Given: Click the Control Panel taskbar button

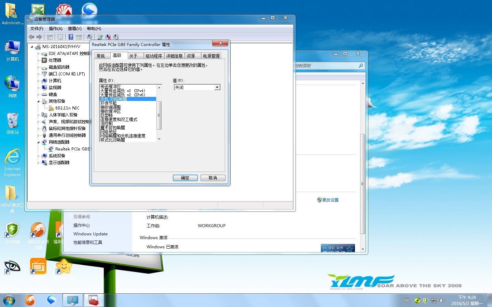Looking at the screenshot, I should tap(72, 300).
